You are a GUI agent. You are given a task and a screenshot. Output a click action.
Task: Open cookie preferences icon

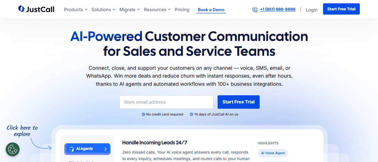[x=13, y=149]
